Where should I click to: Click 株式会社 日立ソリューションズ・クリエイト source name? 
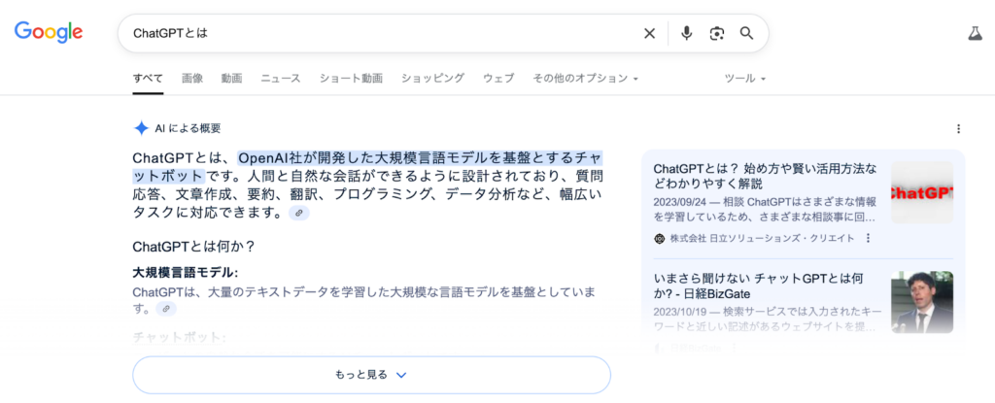(x=762, y=239)
